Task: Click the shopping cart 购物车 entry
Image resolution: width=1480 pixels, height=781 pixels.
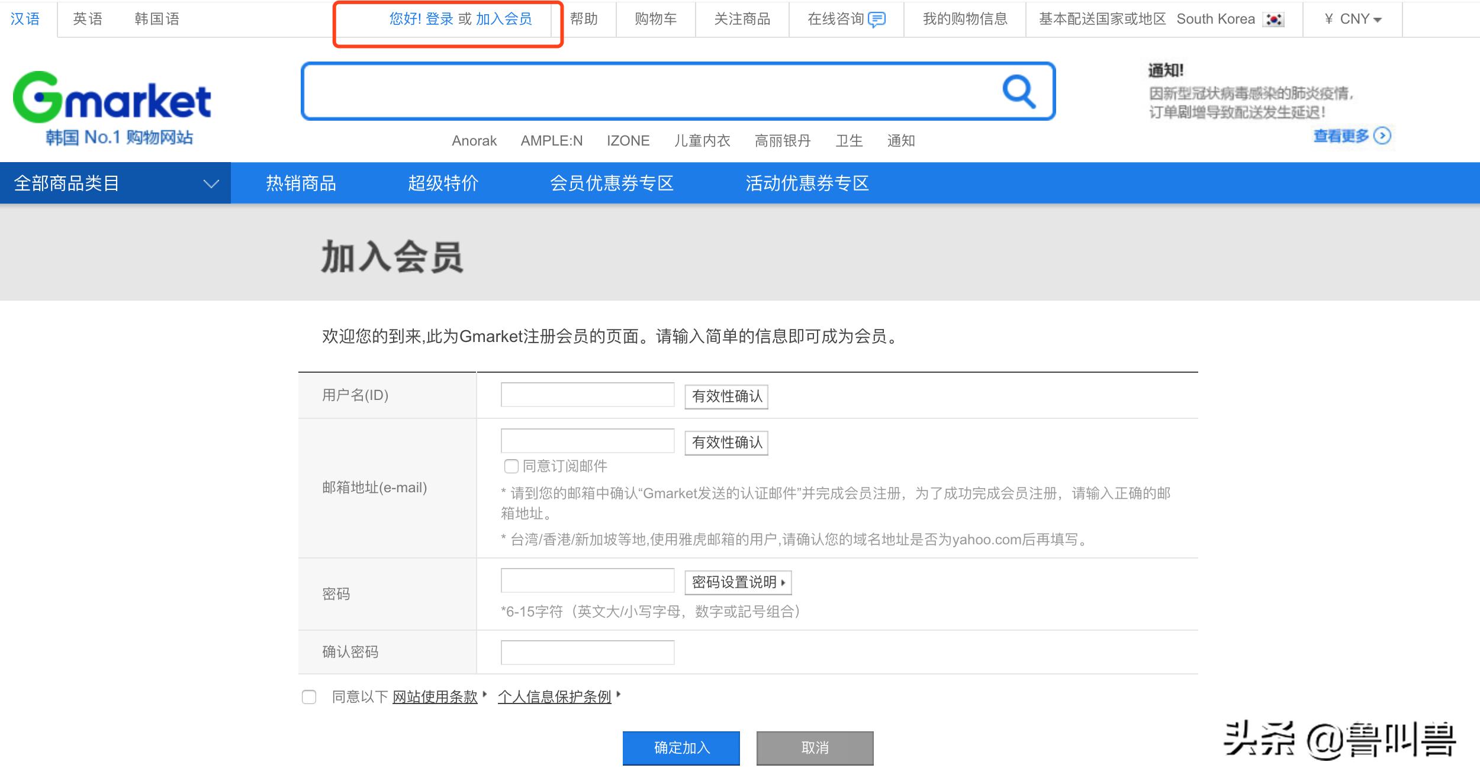Action: pos(654,18)
